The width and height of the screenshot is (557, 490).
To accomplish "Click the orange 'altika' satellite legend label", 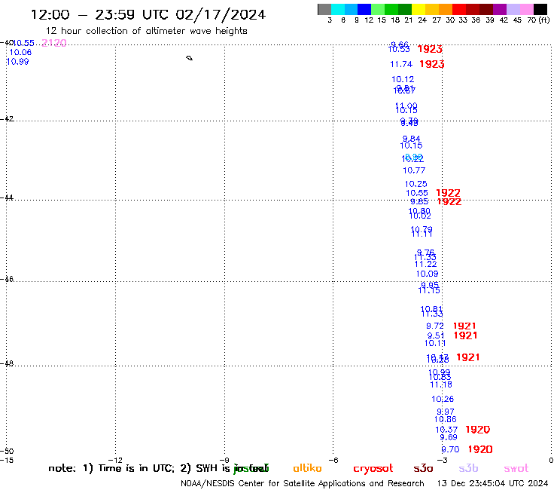I will pyautogui.click(x=308, y=468).
